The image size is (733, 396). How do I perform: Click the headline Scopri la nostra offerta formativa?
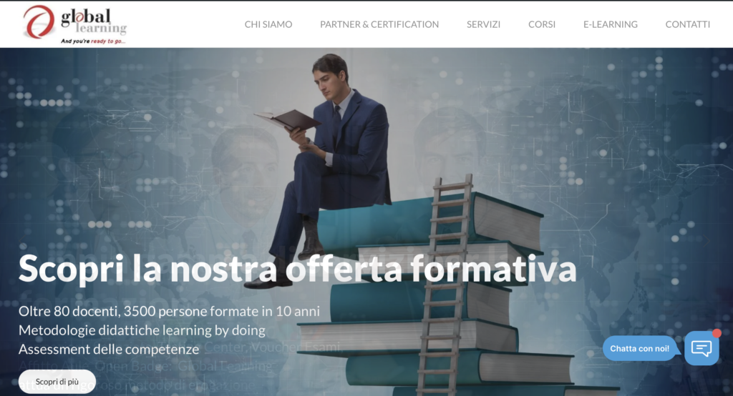297,269
